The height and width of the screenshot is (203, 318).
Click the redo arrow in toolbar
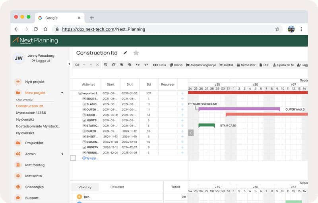tap(113, 65)
